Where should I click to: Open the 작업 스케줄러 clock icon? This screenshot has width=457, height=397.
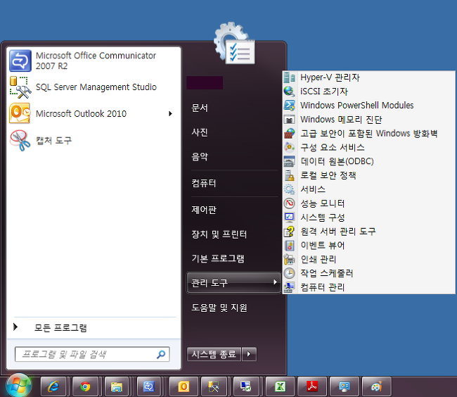coord(290,273)
